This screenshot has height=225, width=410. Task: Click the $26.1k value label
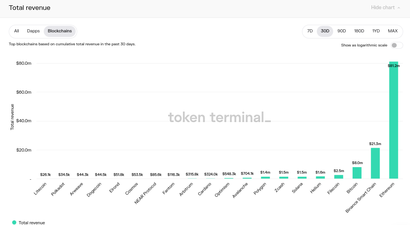click(46, 174)
